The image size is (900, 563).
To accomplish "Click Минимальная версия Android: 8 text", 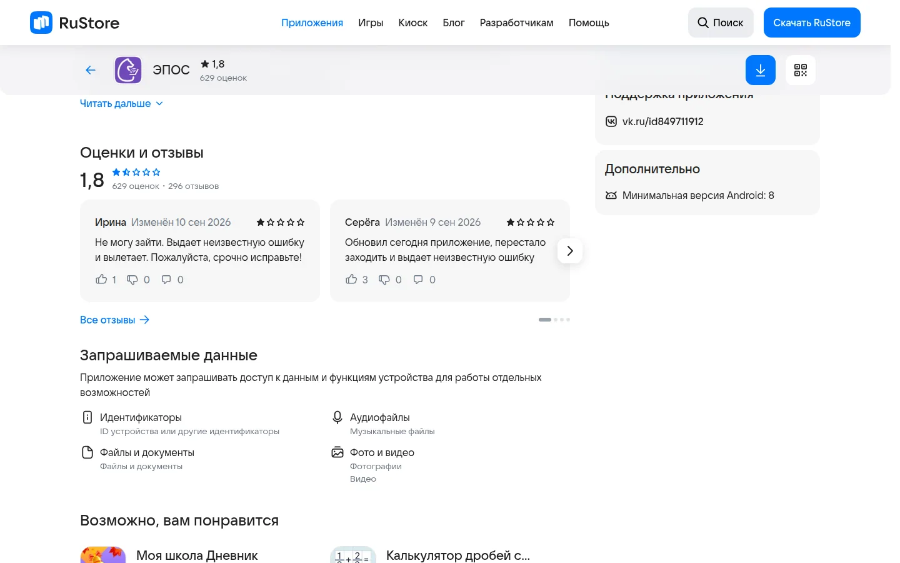I will click(x=698, y=195).
